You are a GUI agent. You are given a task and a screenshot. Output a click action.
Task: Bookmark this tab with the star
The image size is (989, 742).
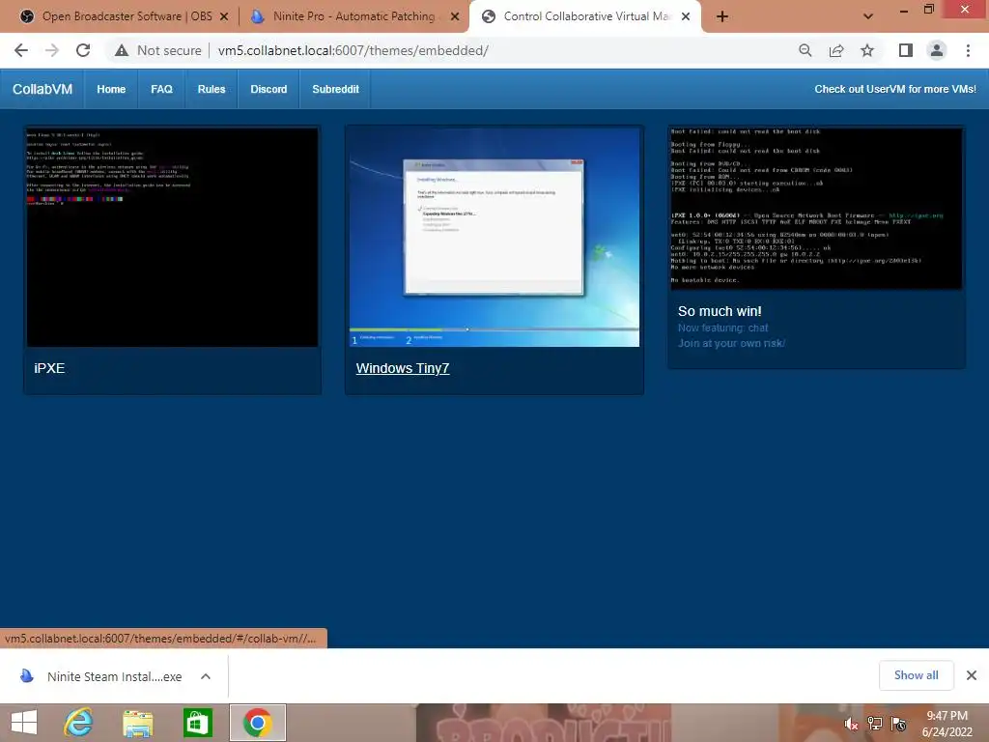(867, 50)
